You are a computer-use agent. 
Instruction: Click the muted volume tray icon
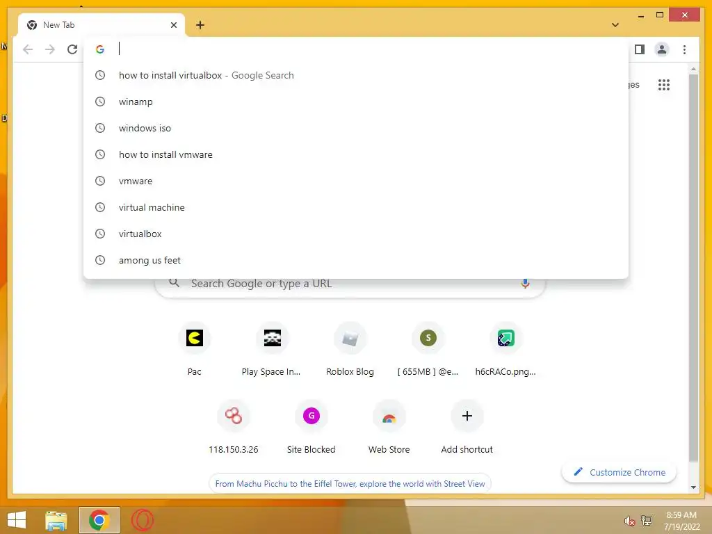629,521
